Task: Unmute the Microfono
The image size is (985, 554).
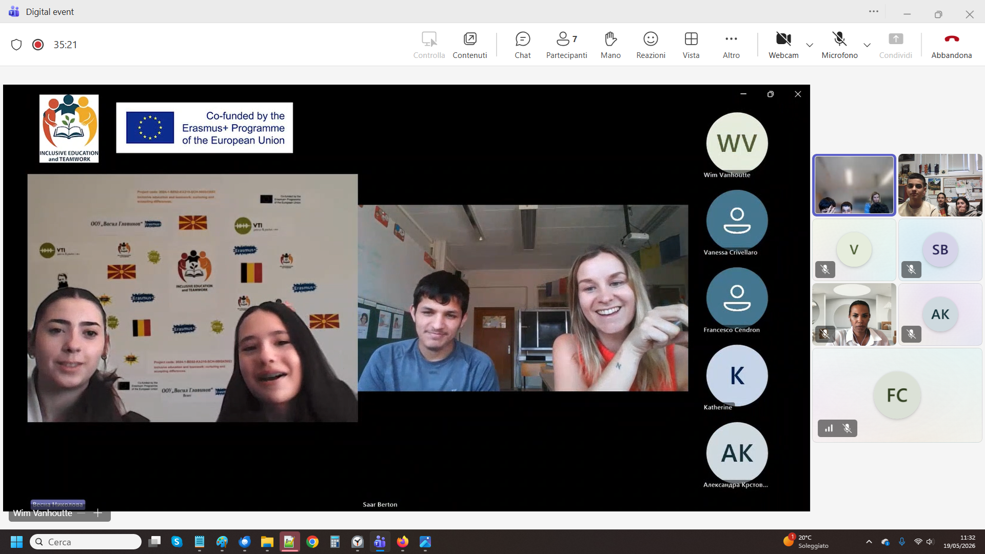Action: (x=839, y=45)
